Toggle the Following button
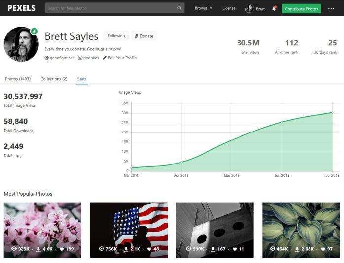Viewport: 344px width, 263px height. coord(116,36)
